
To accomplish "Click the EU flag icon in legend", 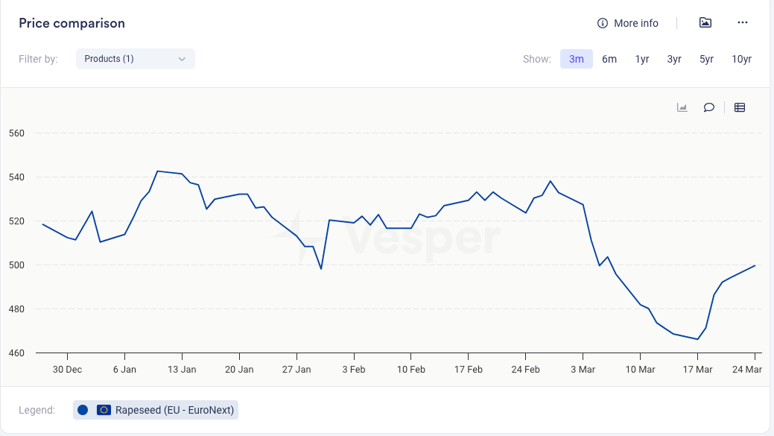I will pos(104,409).
